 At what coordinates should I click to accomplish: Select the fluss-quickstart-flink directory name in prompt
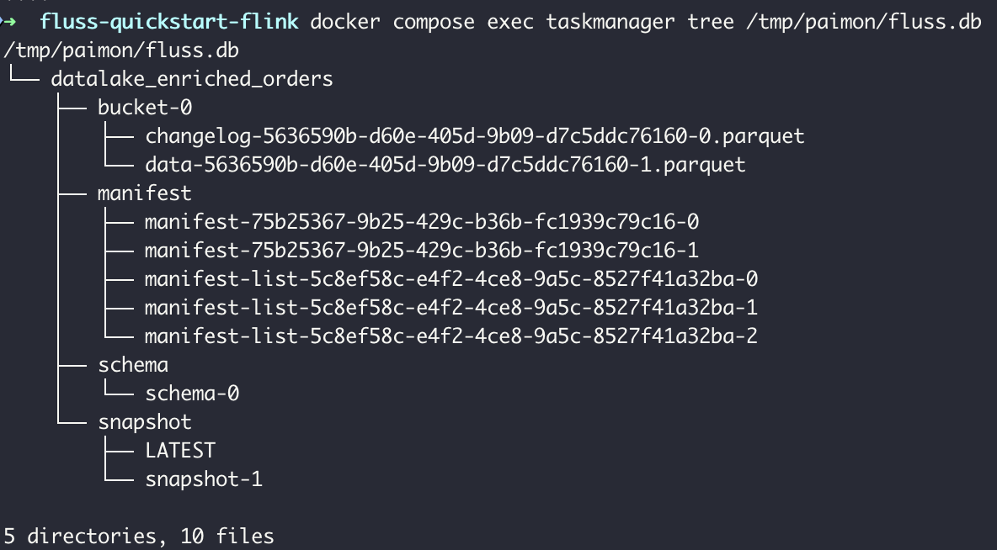(x=168, y=22)
